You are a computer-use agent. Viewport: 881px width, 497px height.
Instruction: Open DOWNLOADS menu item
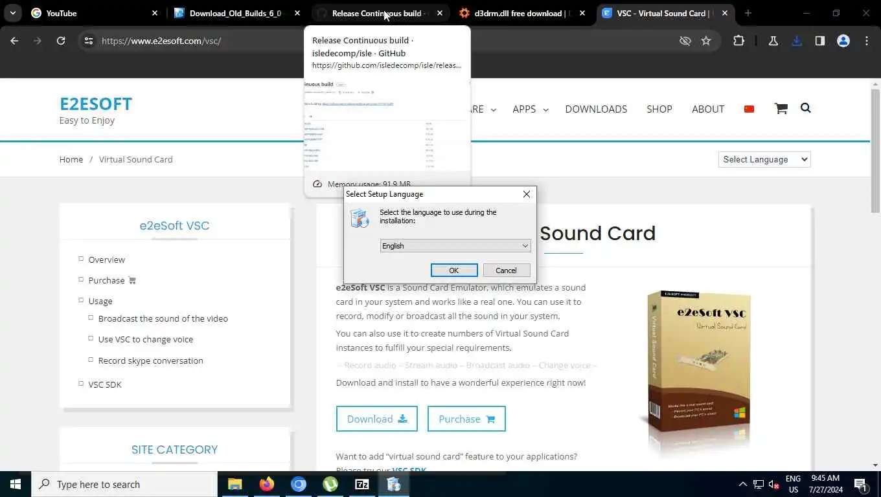596,109
